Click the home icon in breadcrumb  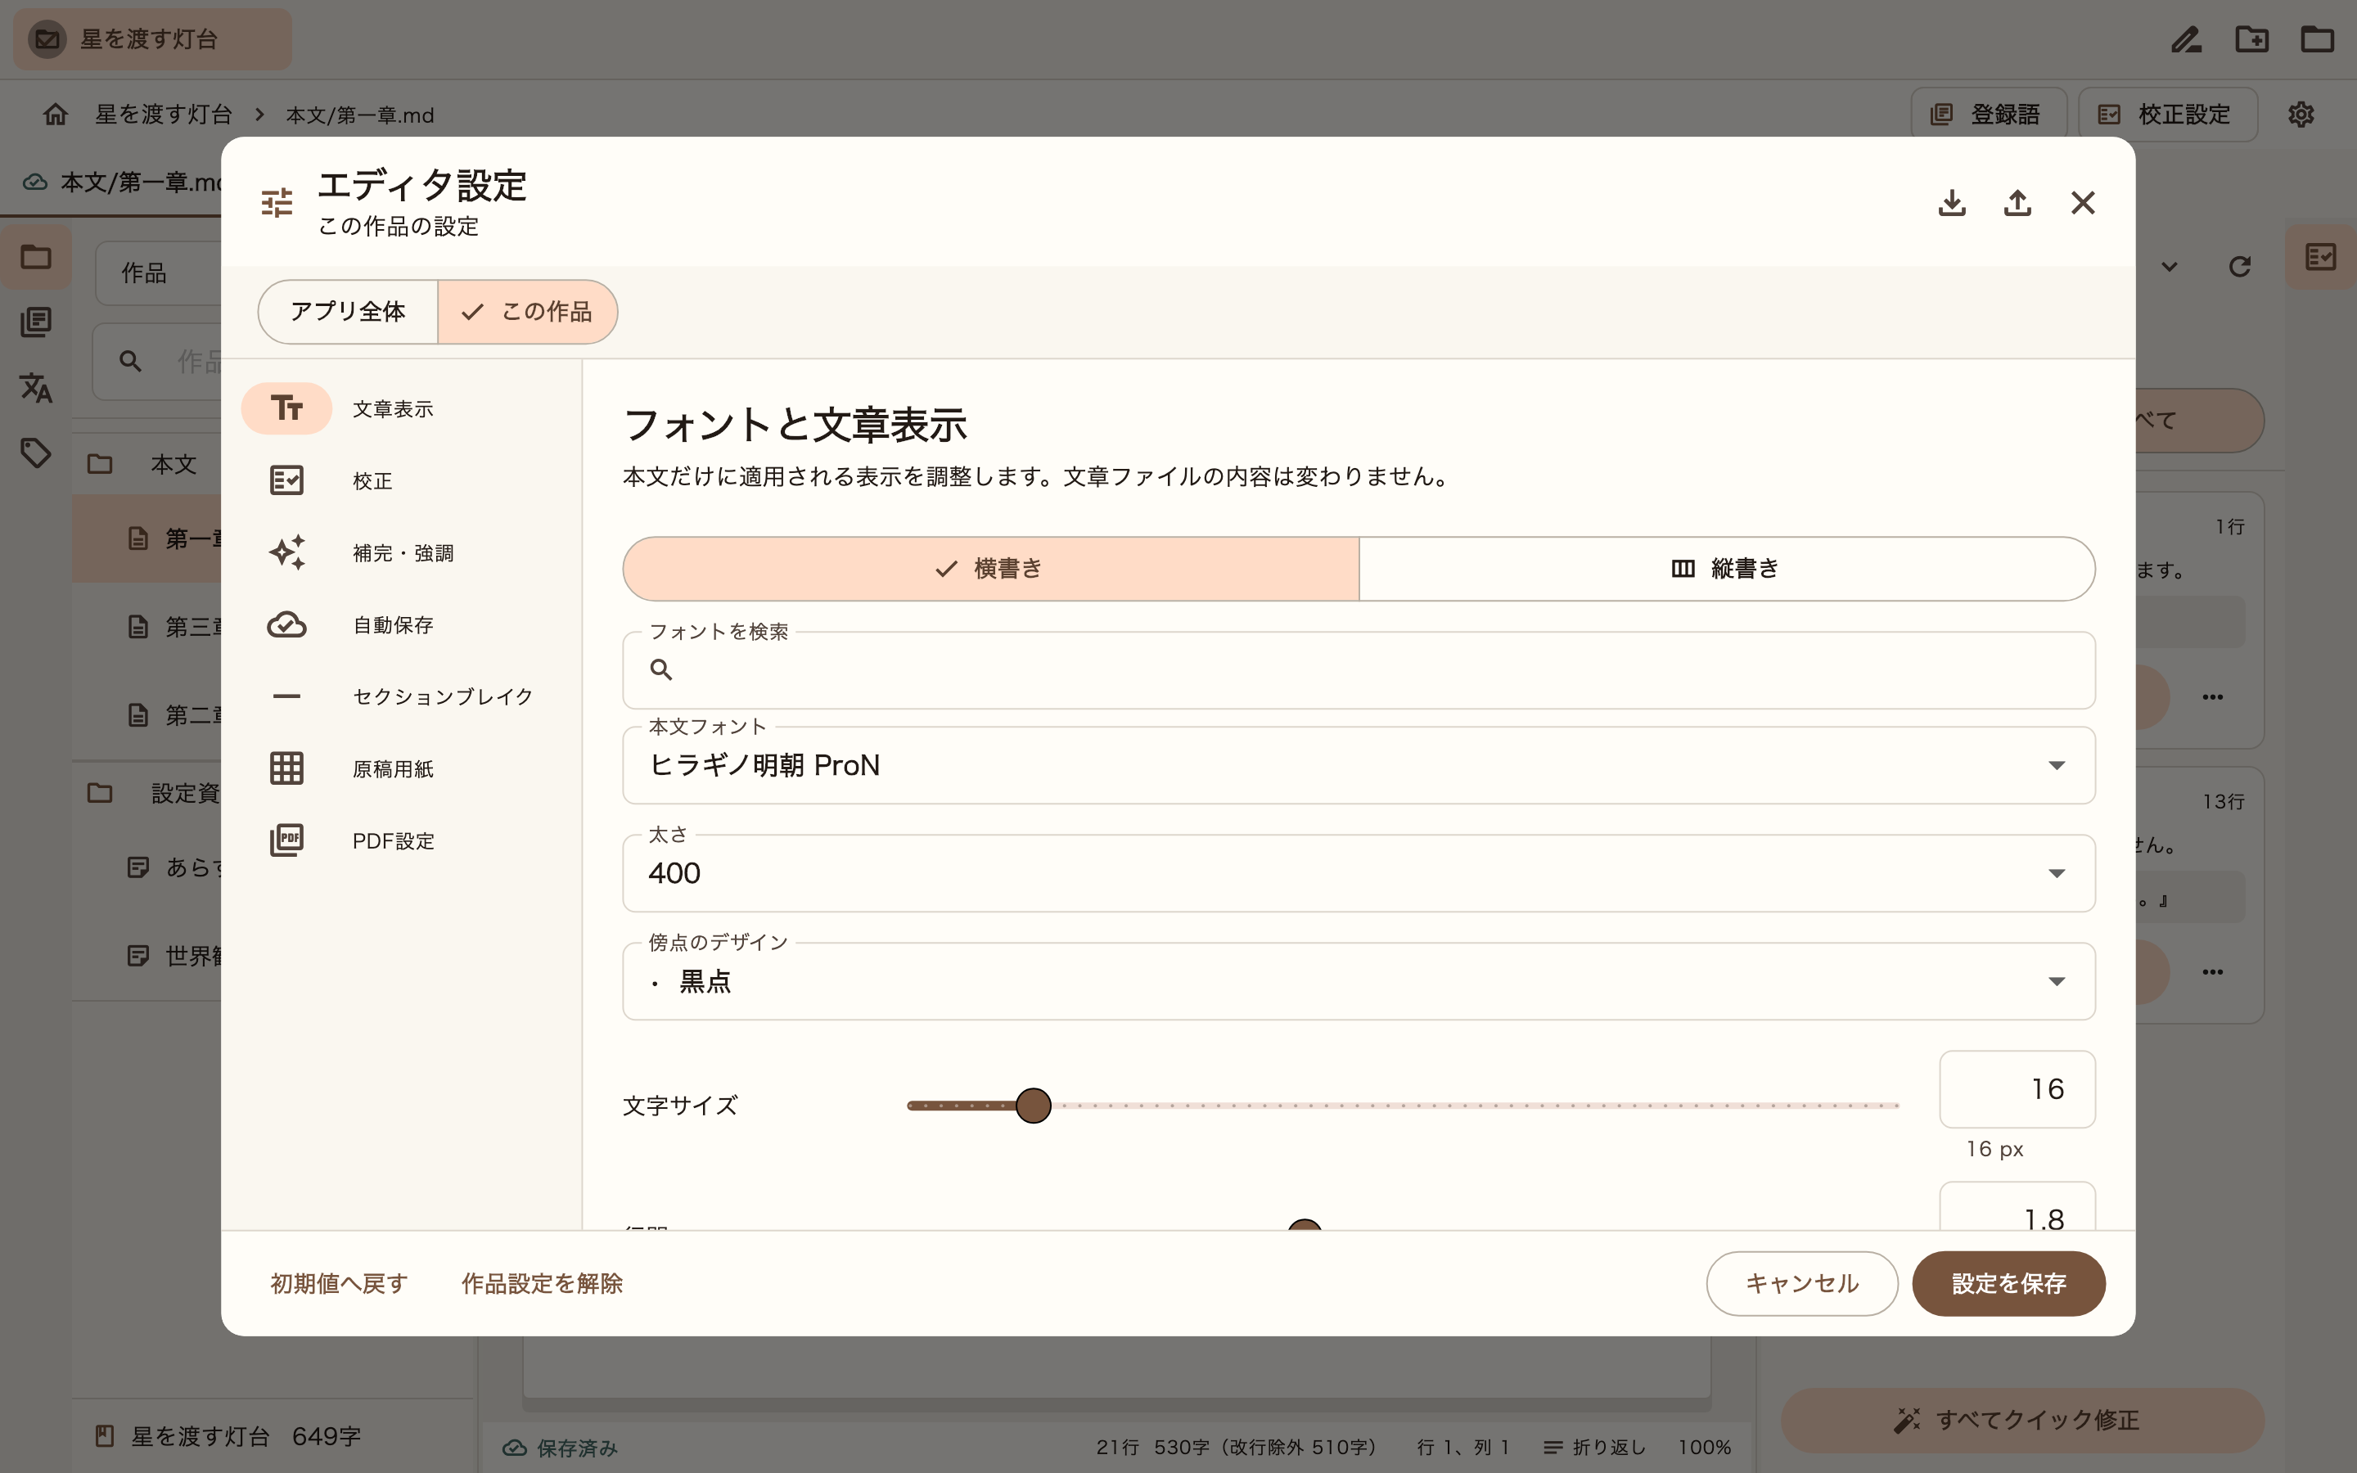pos(56,114)
